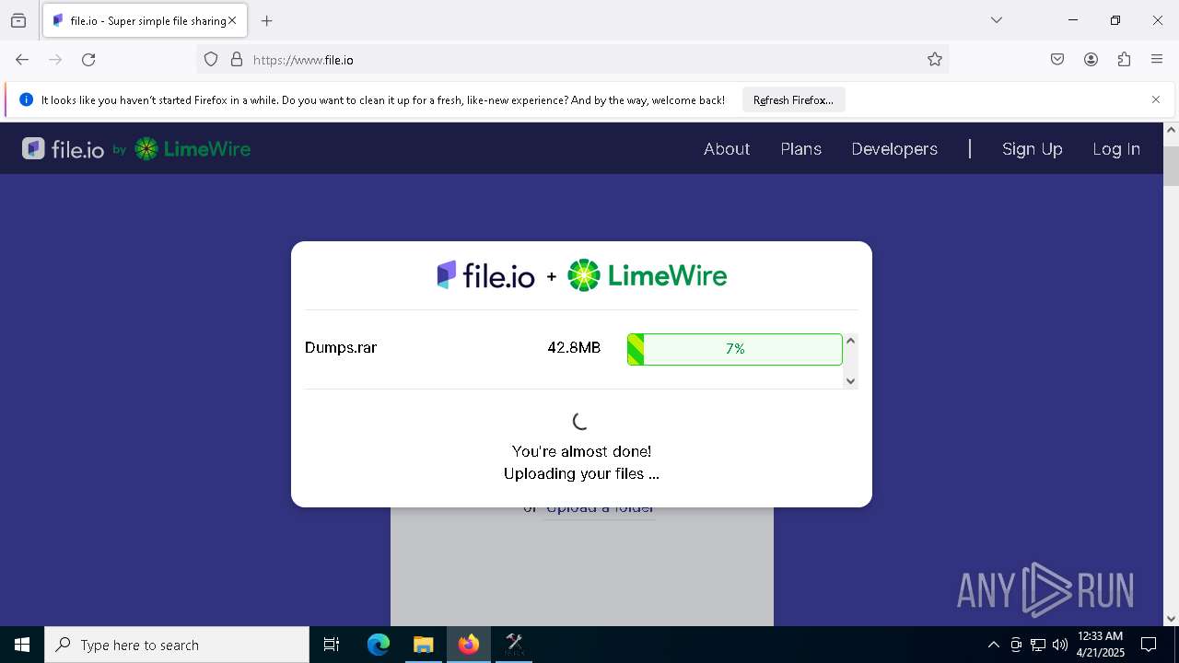Click the file.io dialog logo

click(485, 275)
